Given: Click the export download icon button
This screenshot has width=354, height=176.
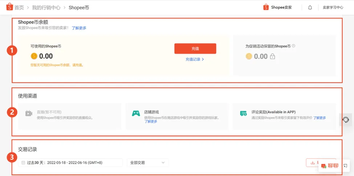Looking at the screenshot, I should coord(313,163).
